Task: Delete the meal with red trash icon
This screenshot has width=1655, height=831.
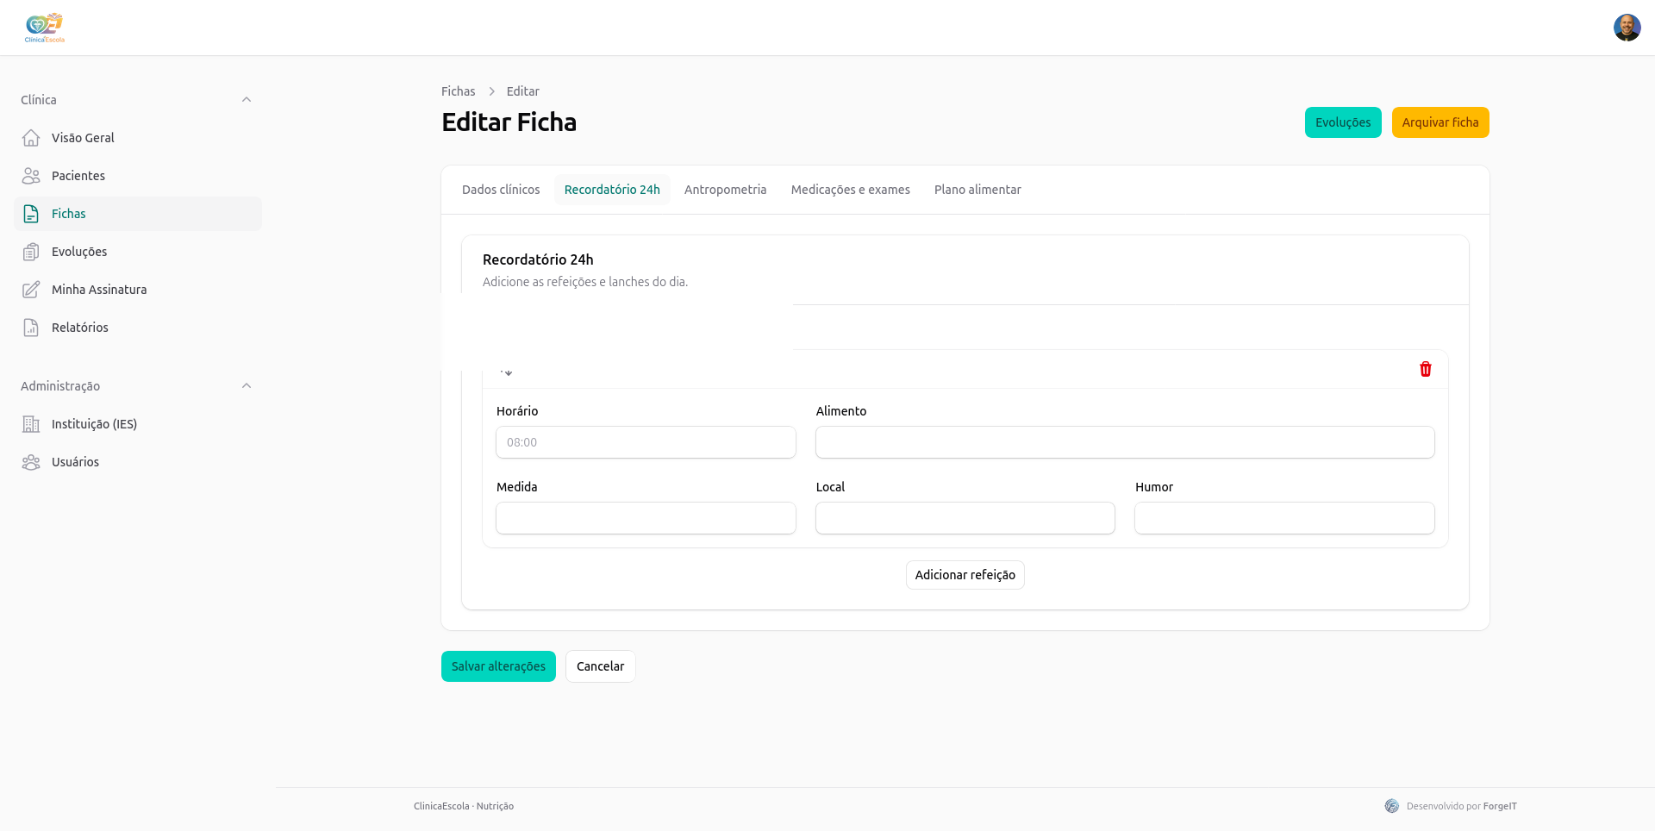Action: [1426, 369]
